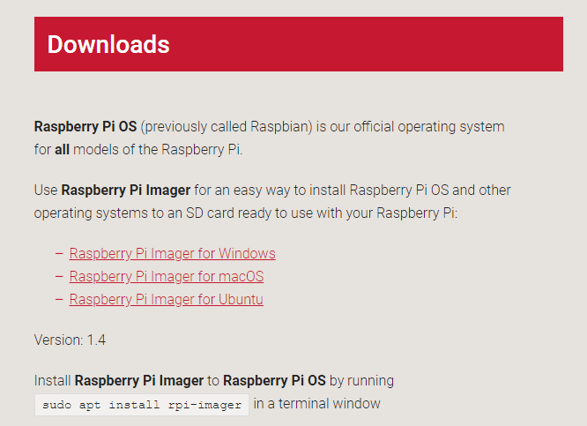The image size is (587, 426).
Task: Open the Raspberry Pi Imager for Windows link
Action: (x=172, y=254)
